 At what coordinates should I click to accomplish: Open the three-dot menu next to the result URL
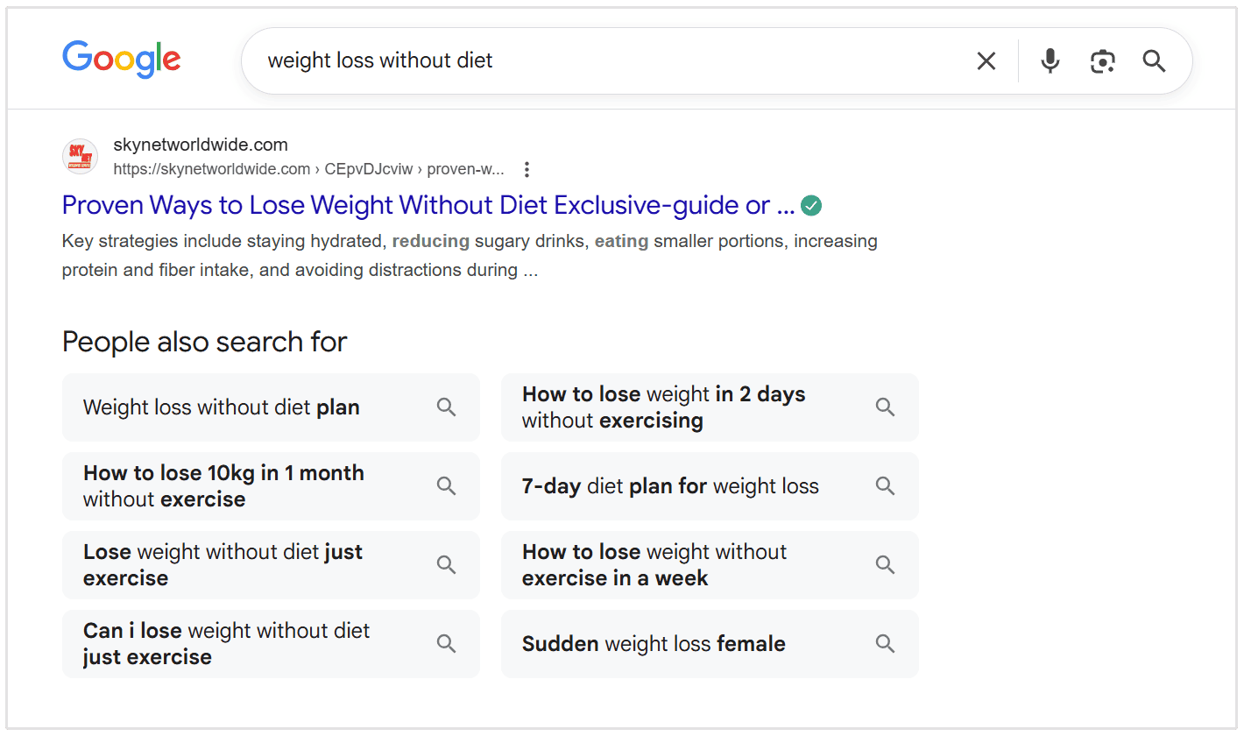(527, 169)
